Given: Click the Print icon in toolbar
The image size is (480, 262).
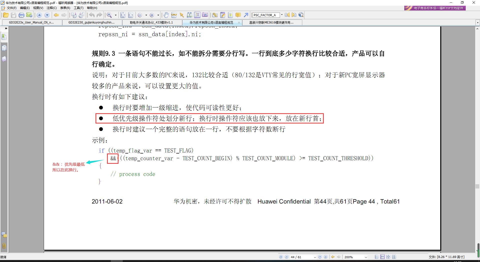Looking at the screenshot, I should click(21, 15).
